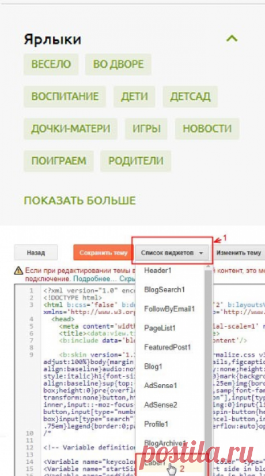Select BlogSearch1 in widget list
Viewport: 265px width, 476px height.
pyautogui.click(x=164, y=289)
